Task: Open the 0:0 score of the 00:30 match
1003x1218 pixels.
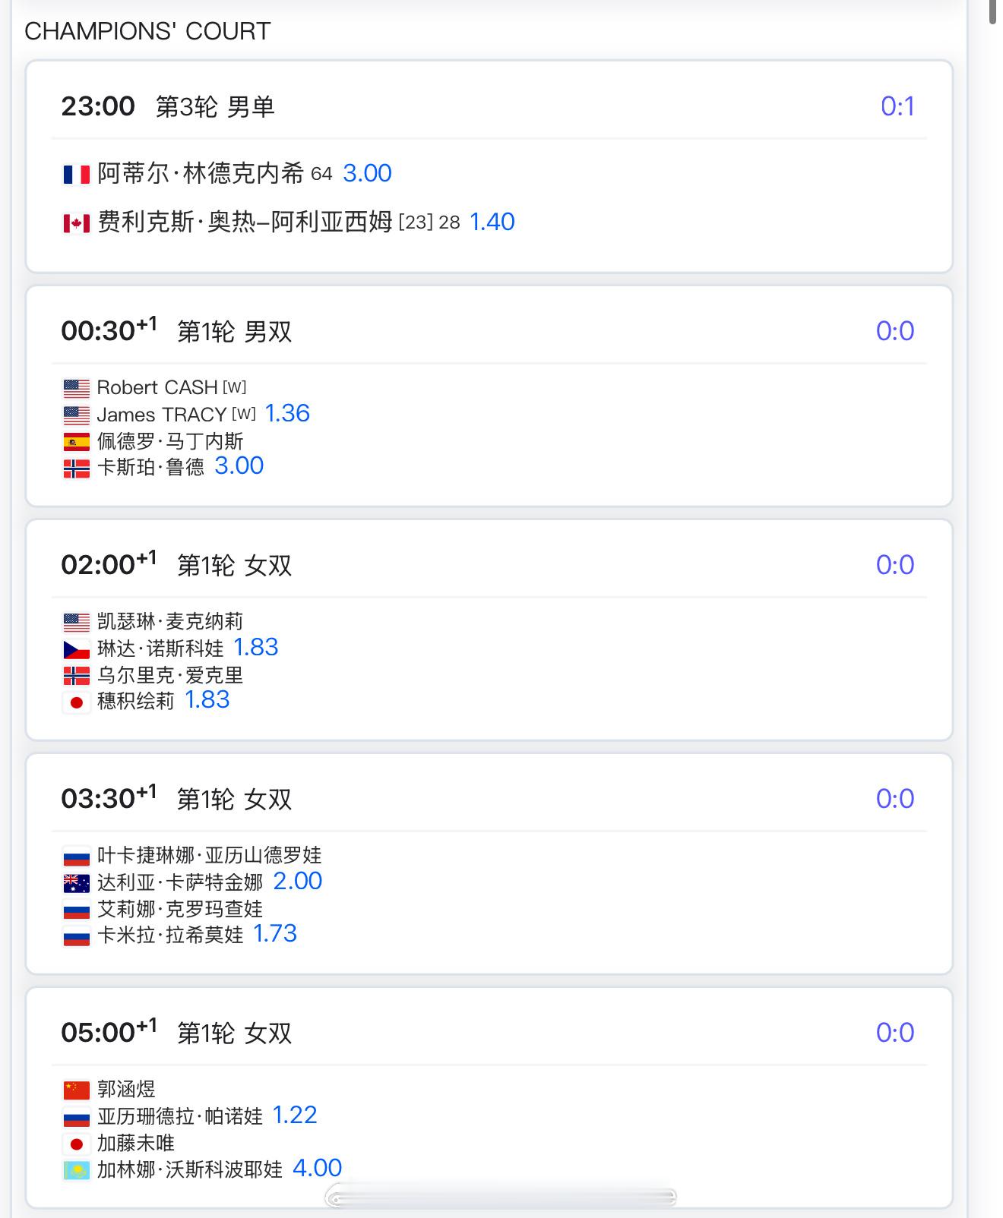Action: [x=895, y=331]
